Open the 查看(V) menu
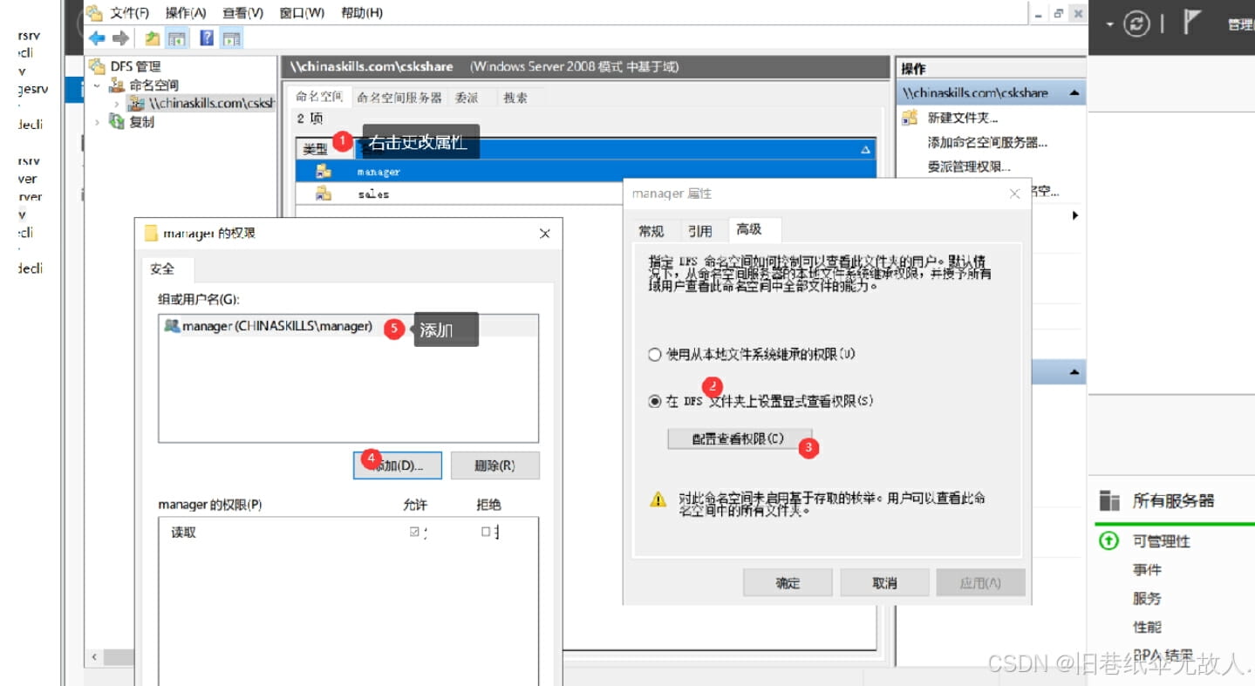 coord(242,12)
